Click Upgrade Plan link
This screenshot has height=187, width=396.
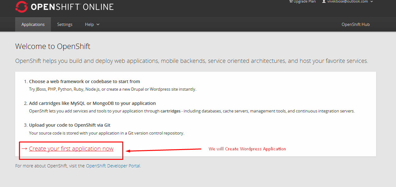[x=305, y=2]
